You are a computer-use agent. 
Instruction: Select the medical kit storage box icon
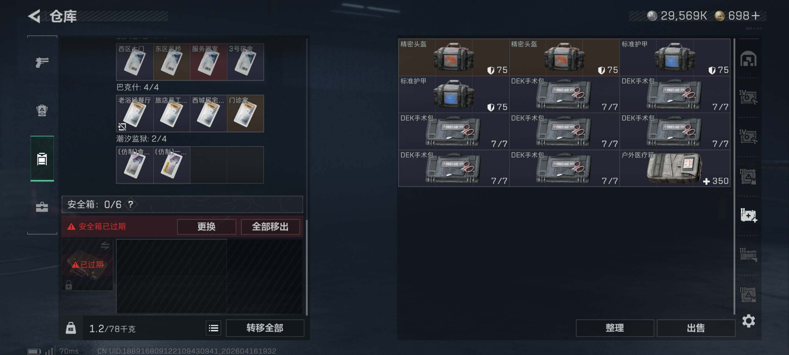click(x=748, y=215)
